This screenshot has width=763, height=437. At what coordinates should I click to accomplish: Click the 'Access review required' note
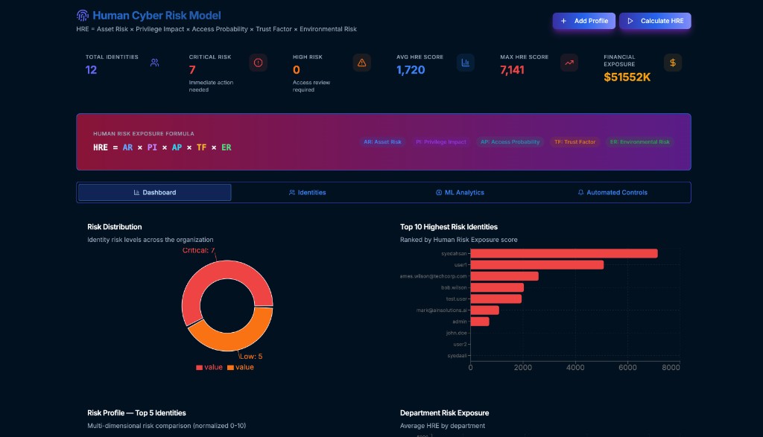click(x=311, y=86)
